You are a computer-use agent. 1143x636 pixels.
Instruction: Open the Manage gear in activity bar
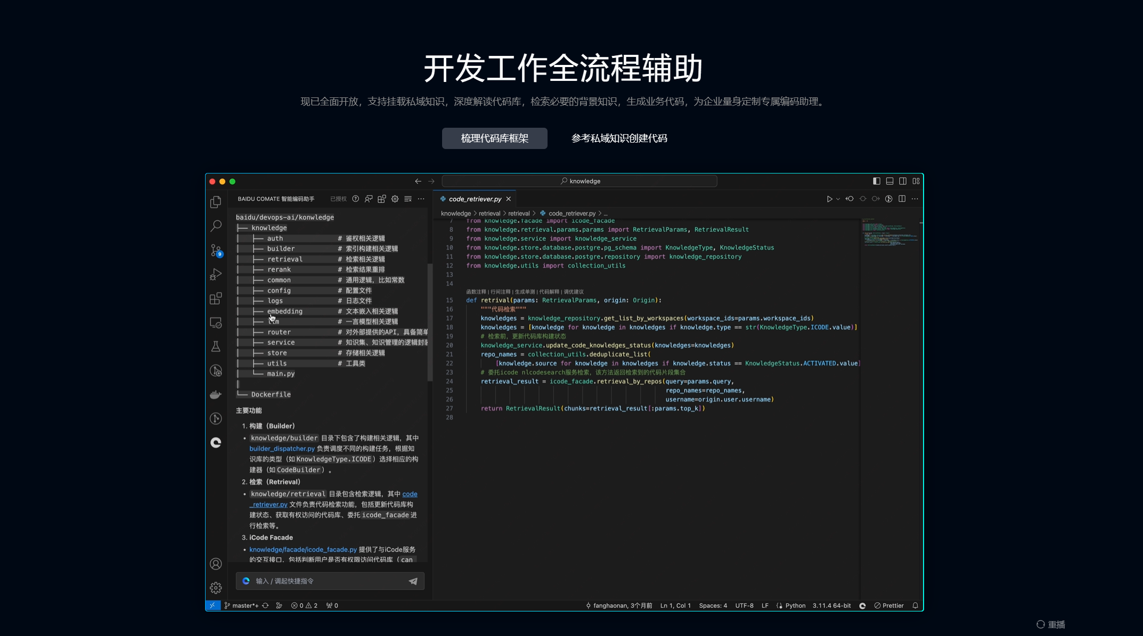point(216,588)
